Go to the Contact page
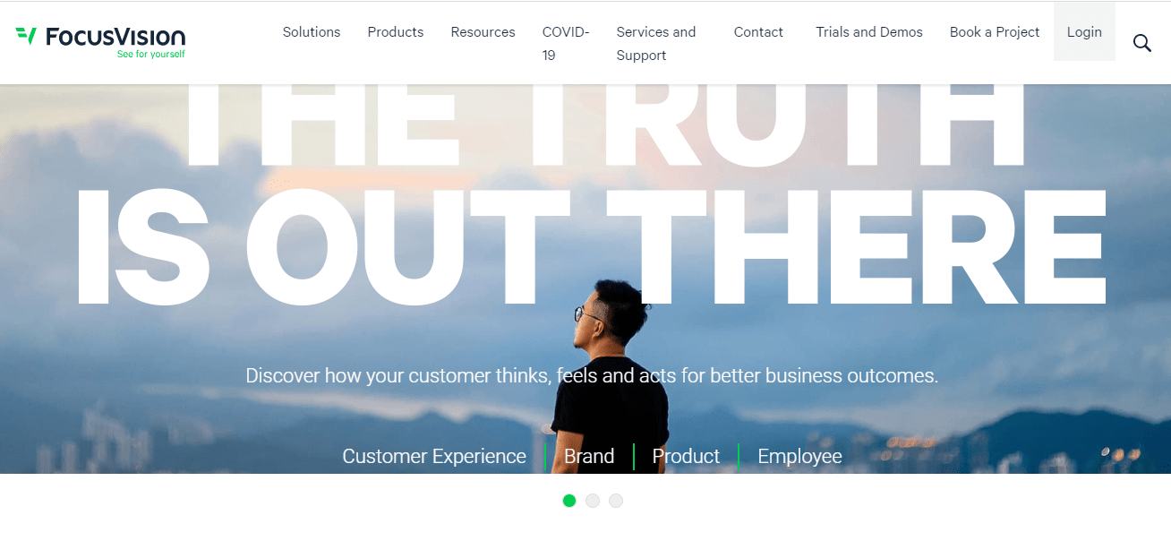The image size is (1171, 558). (x=758, y=32)
